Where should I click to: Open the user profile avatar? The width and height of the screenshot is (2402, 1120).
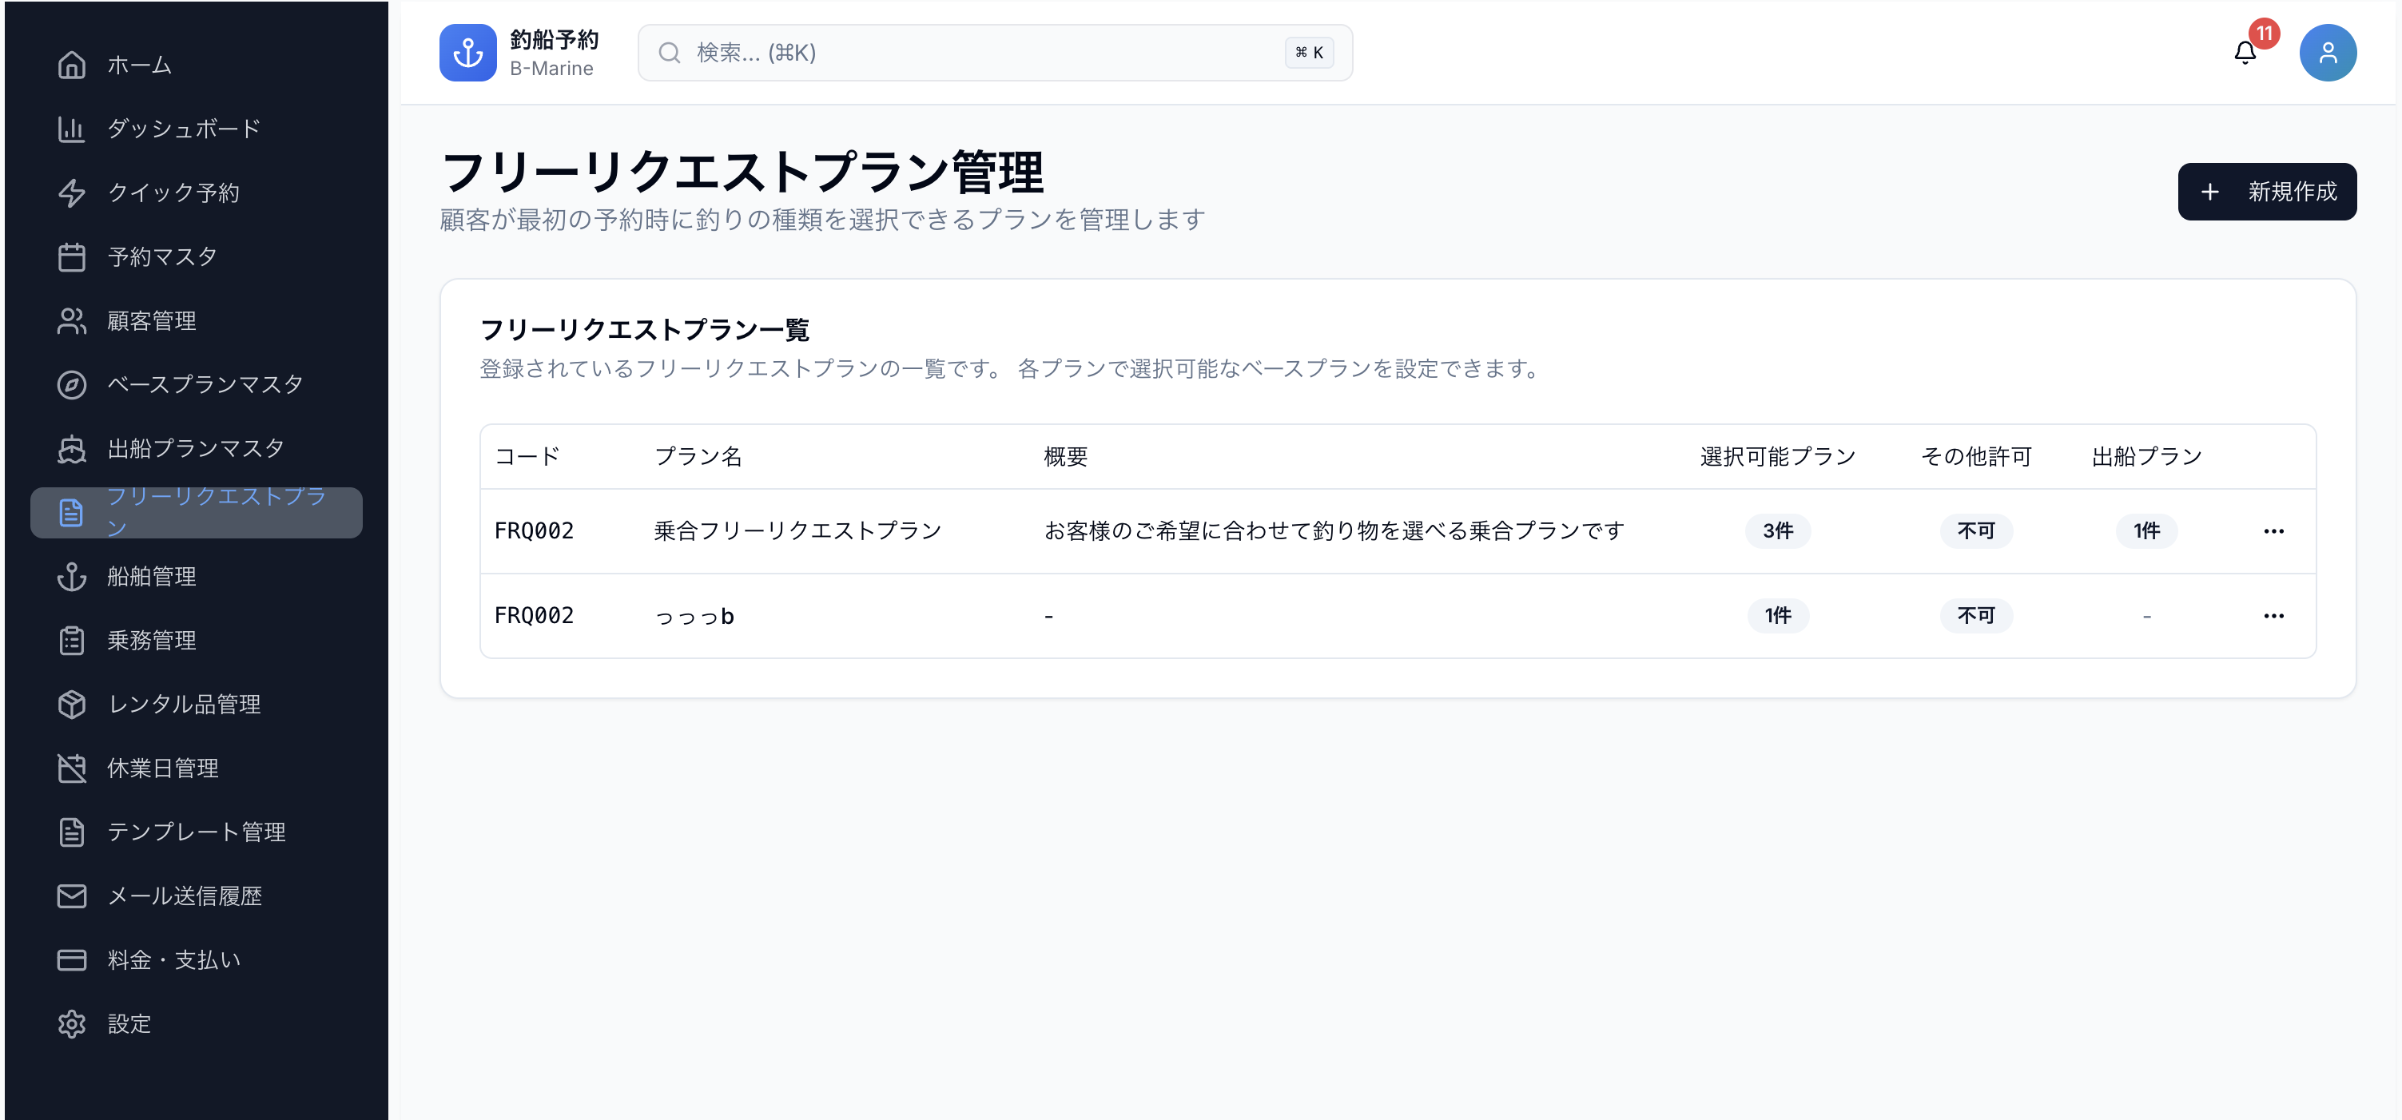coord(2326,54)
